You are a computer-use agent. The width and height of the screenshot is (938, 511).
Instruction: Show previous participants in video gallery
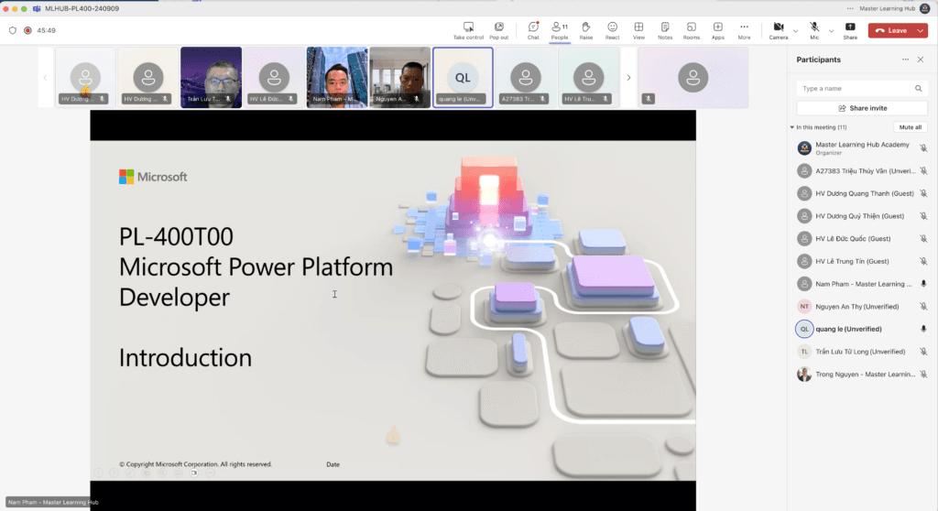(45, 77)
